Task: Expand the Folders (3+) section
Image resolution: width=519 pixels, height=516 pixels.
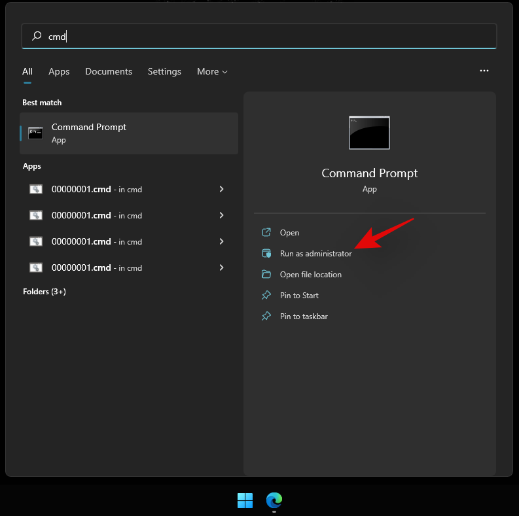Action: click(x=45, y=291)
